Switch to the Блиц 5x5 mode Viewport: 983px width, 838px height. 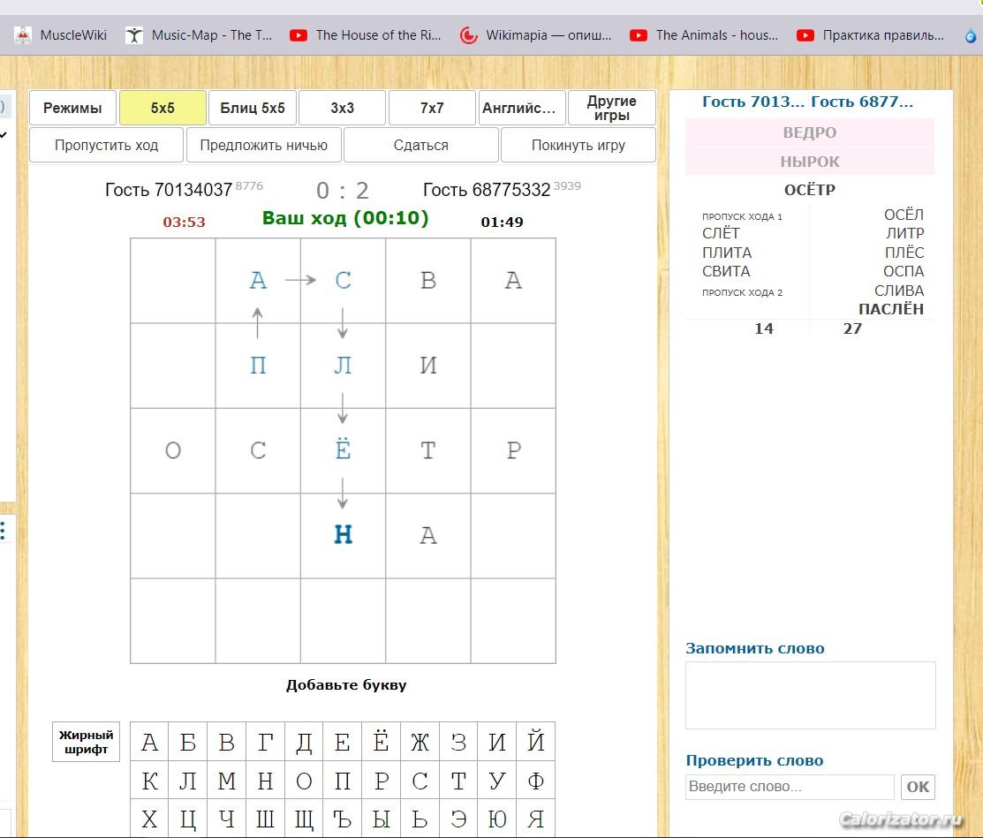(253, 109)
